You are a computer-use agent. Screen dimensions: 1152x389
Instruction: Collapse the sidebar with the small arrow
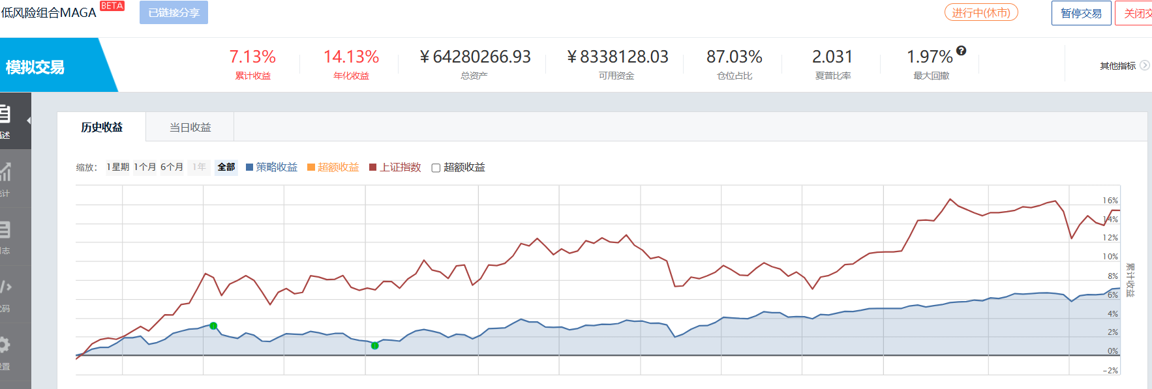click(x=28, y=121)
